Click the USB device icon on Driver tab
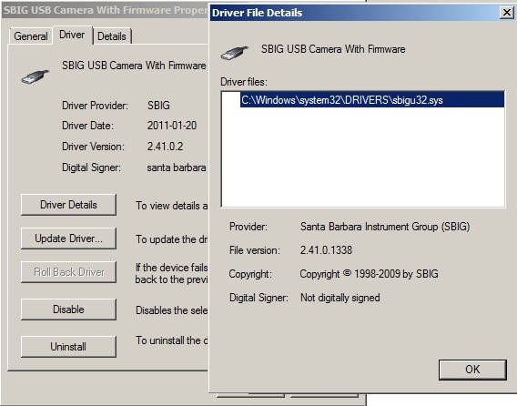The width and height of the screenshot is (517, 406). pos(35,76)
